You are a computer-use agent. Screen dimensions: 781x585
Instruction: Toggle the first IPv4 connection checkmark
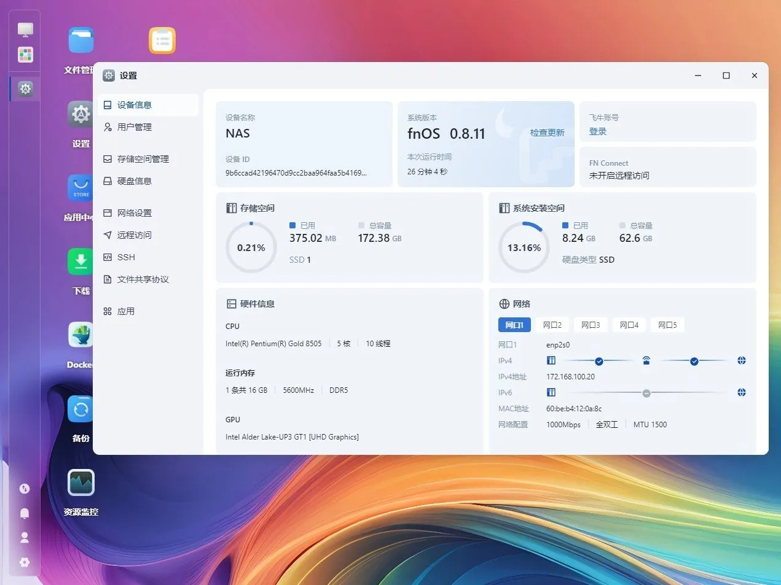coord(599,360)
